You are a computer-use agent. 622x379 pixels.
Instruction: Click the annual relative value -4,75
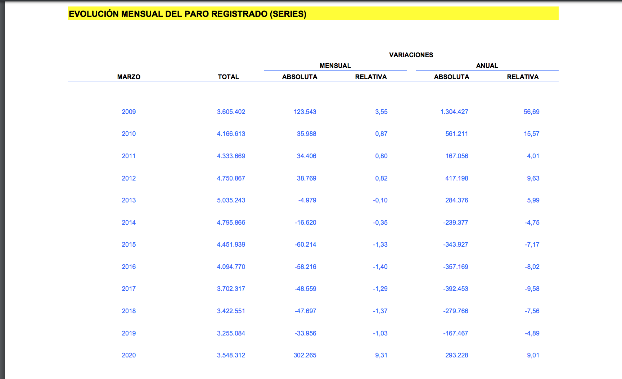[x=532, y=223]
